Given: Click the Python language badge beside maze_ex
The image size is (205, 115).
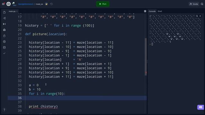Looking at the screenshot, I should (x=46, y=4).
